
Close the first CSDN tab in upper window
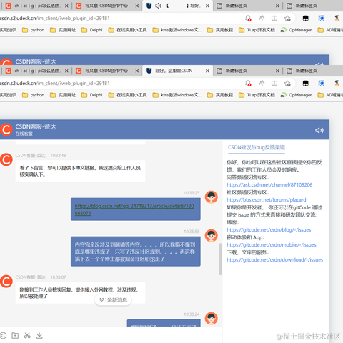66,6
